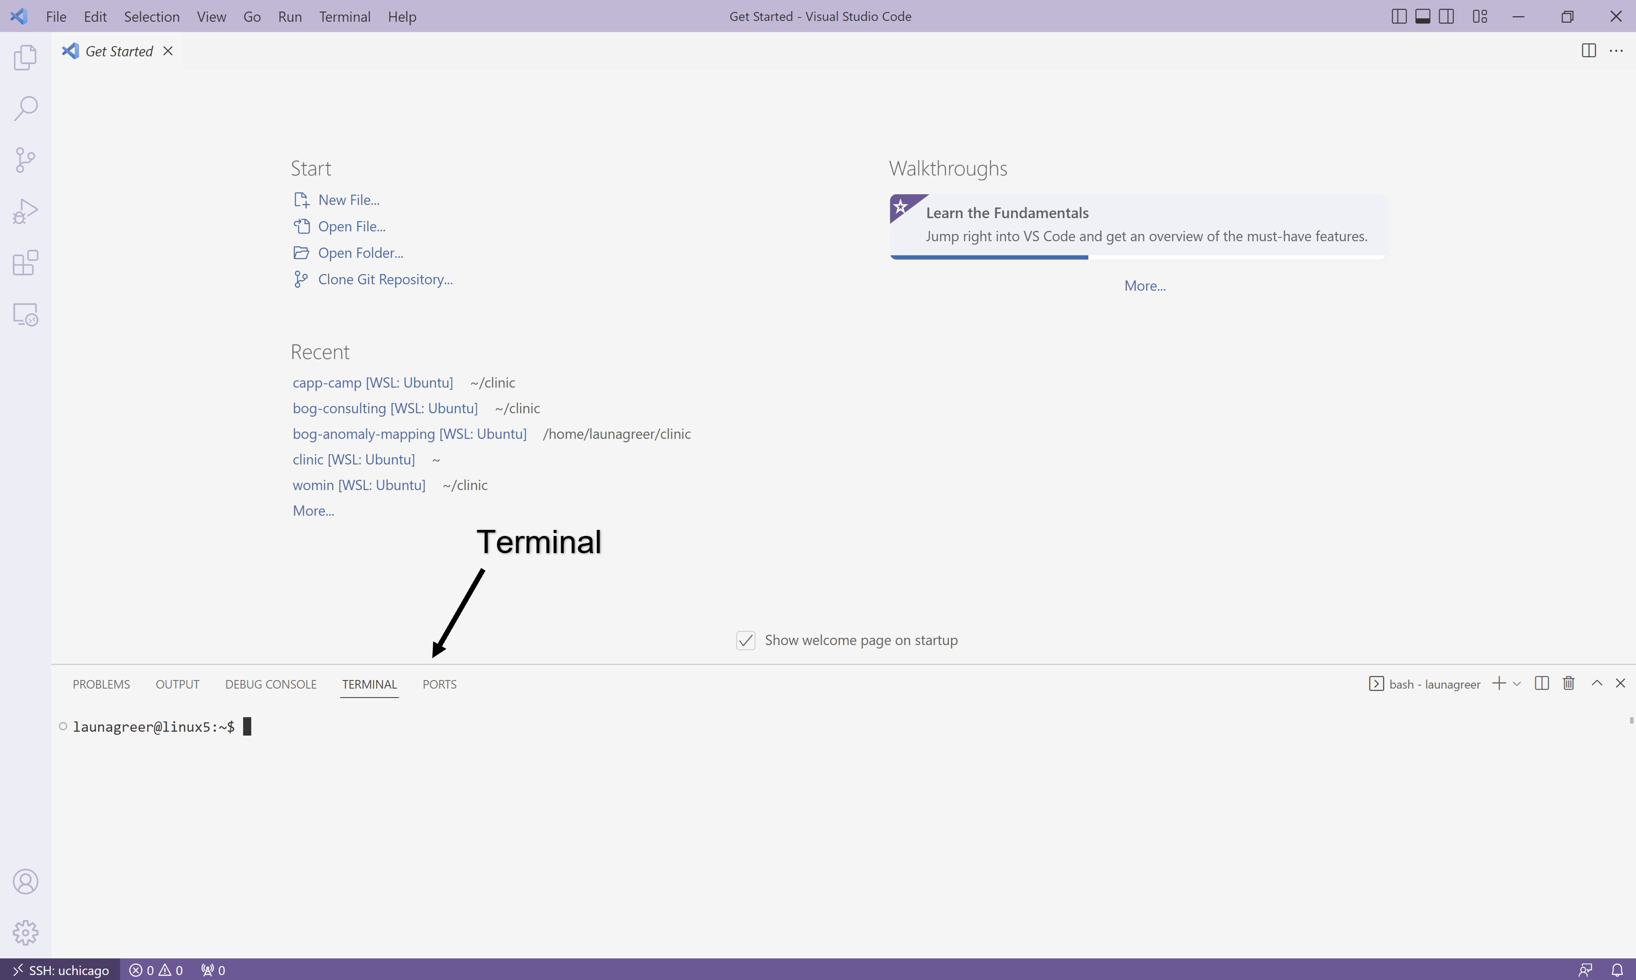Expand More walkthroughs options
The width and height of the screenshot is (1636, 980).
coord(1145,285)
